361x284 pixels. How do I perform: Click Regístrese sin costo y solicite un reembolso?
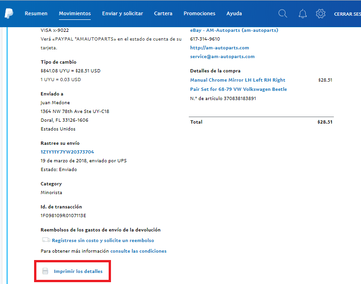(x=103, y=241)
